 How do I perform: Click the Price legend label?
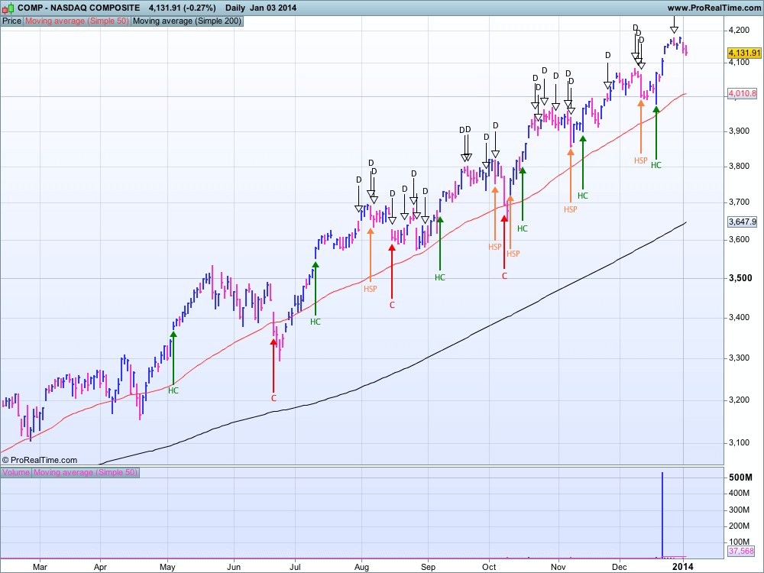pyautogui.click(x=12, y=21)
